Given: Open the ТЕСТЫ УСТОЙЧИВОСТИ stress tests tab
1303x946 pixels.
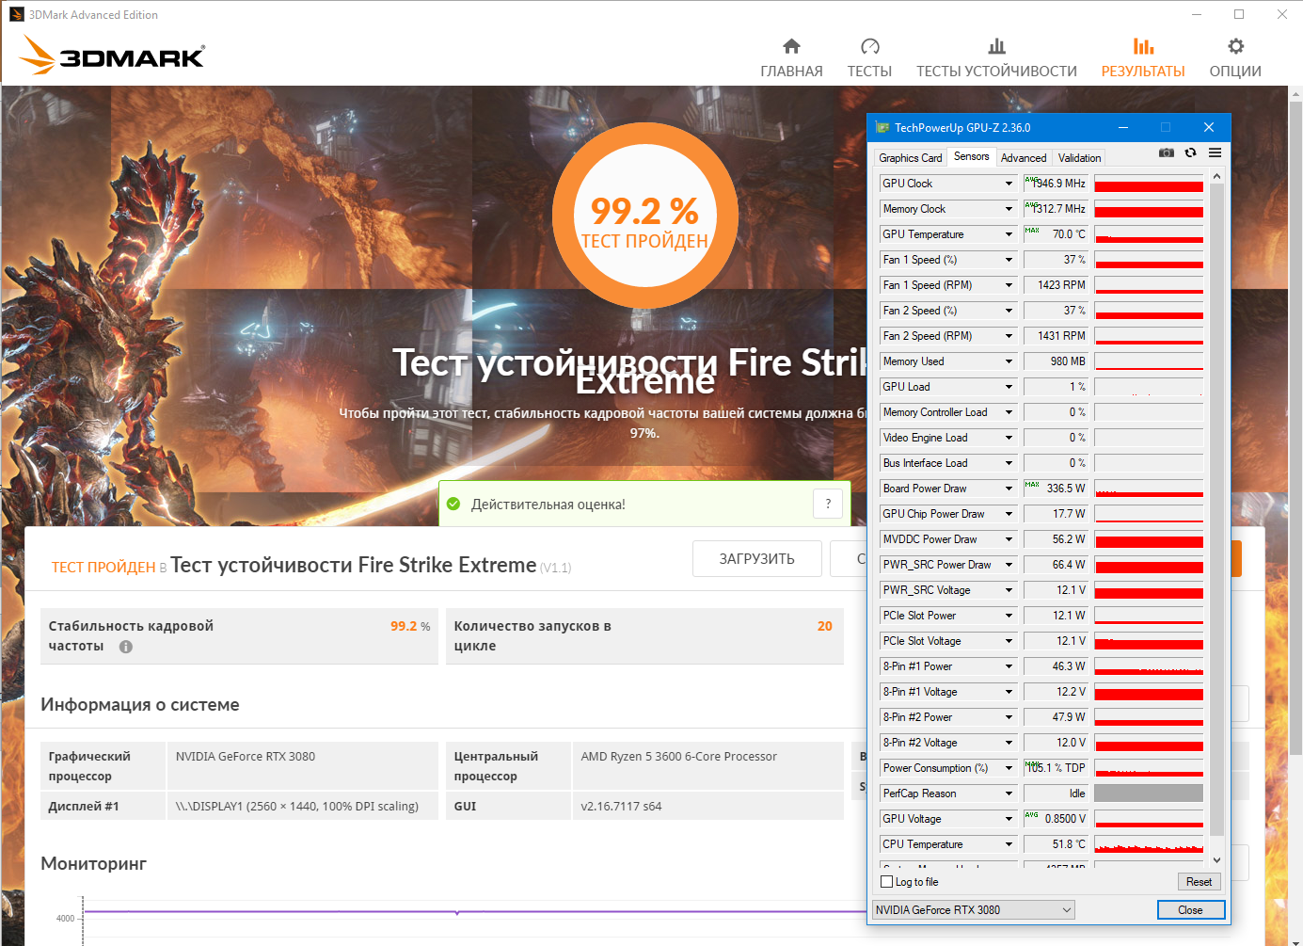Looking at the screenshot, I should point(996,58).
